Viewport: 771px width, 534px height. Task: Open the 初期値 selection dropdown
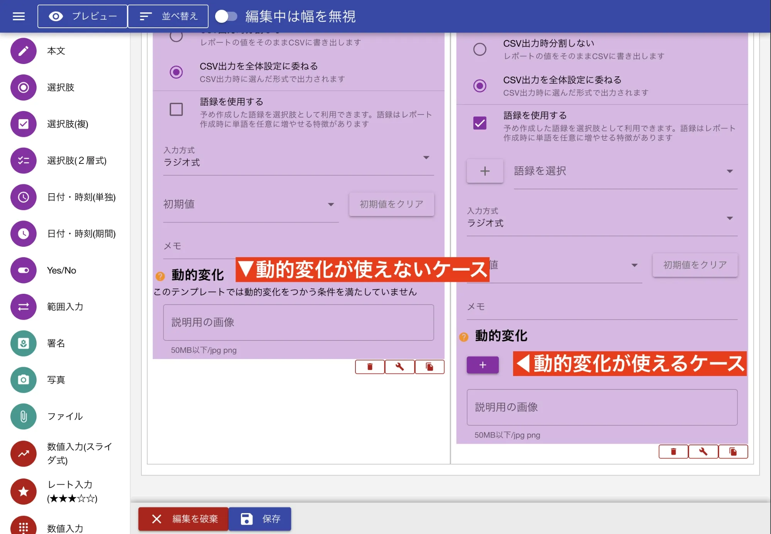[x=331, y=205]
